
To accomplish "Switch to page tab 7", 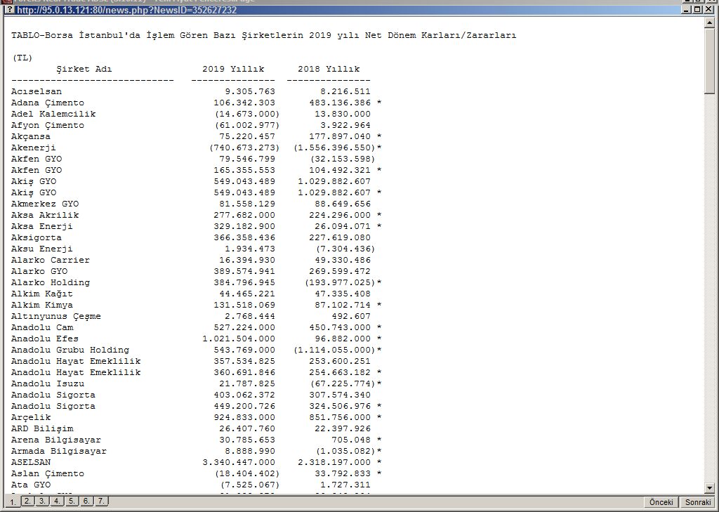I will click(x=101, y=501).
